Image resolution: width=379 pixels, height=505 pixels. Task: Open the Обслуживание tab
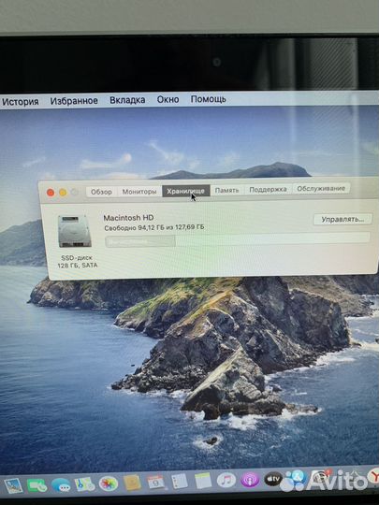pyautogui.click(x=321, y=189)
